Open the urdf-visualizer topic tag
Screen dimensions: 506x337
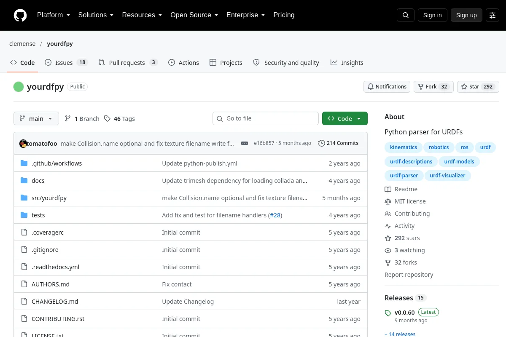[x=447, y=176]
